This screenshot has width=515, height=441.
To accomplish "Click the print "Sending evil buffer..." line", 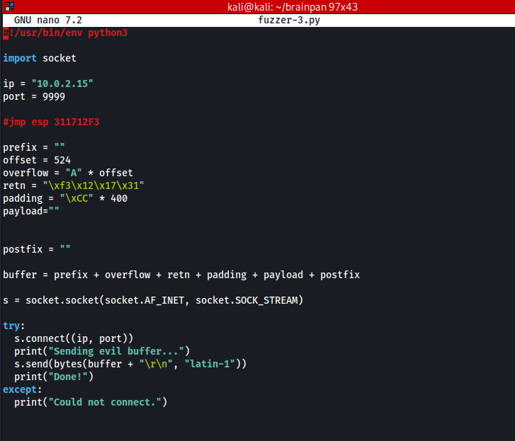I will coord(102,351).
